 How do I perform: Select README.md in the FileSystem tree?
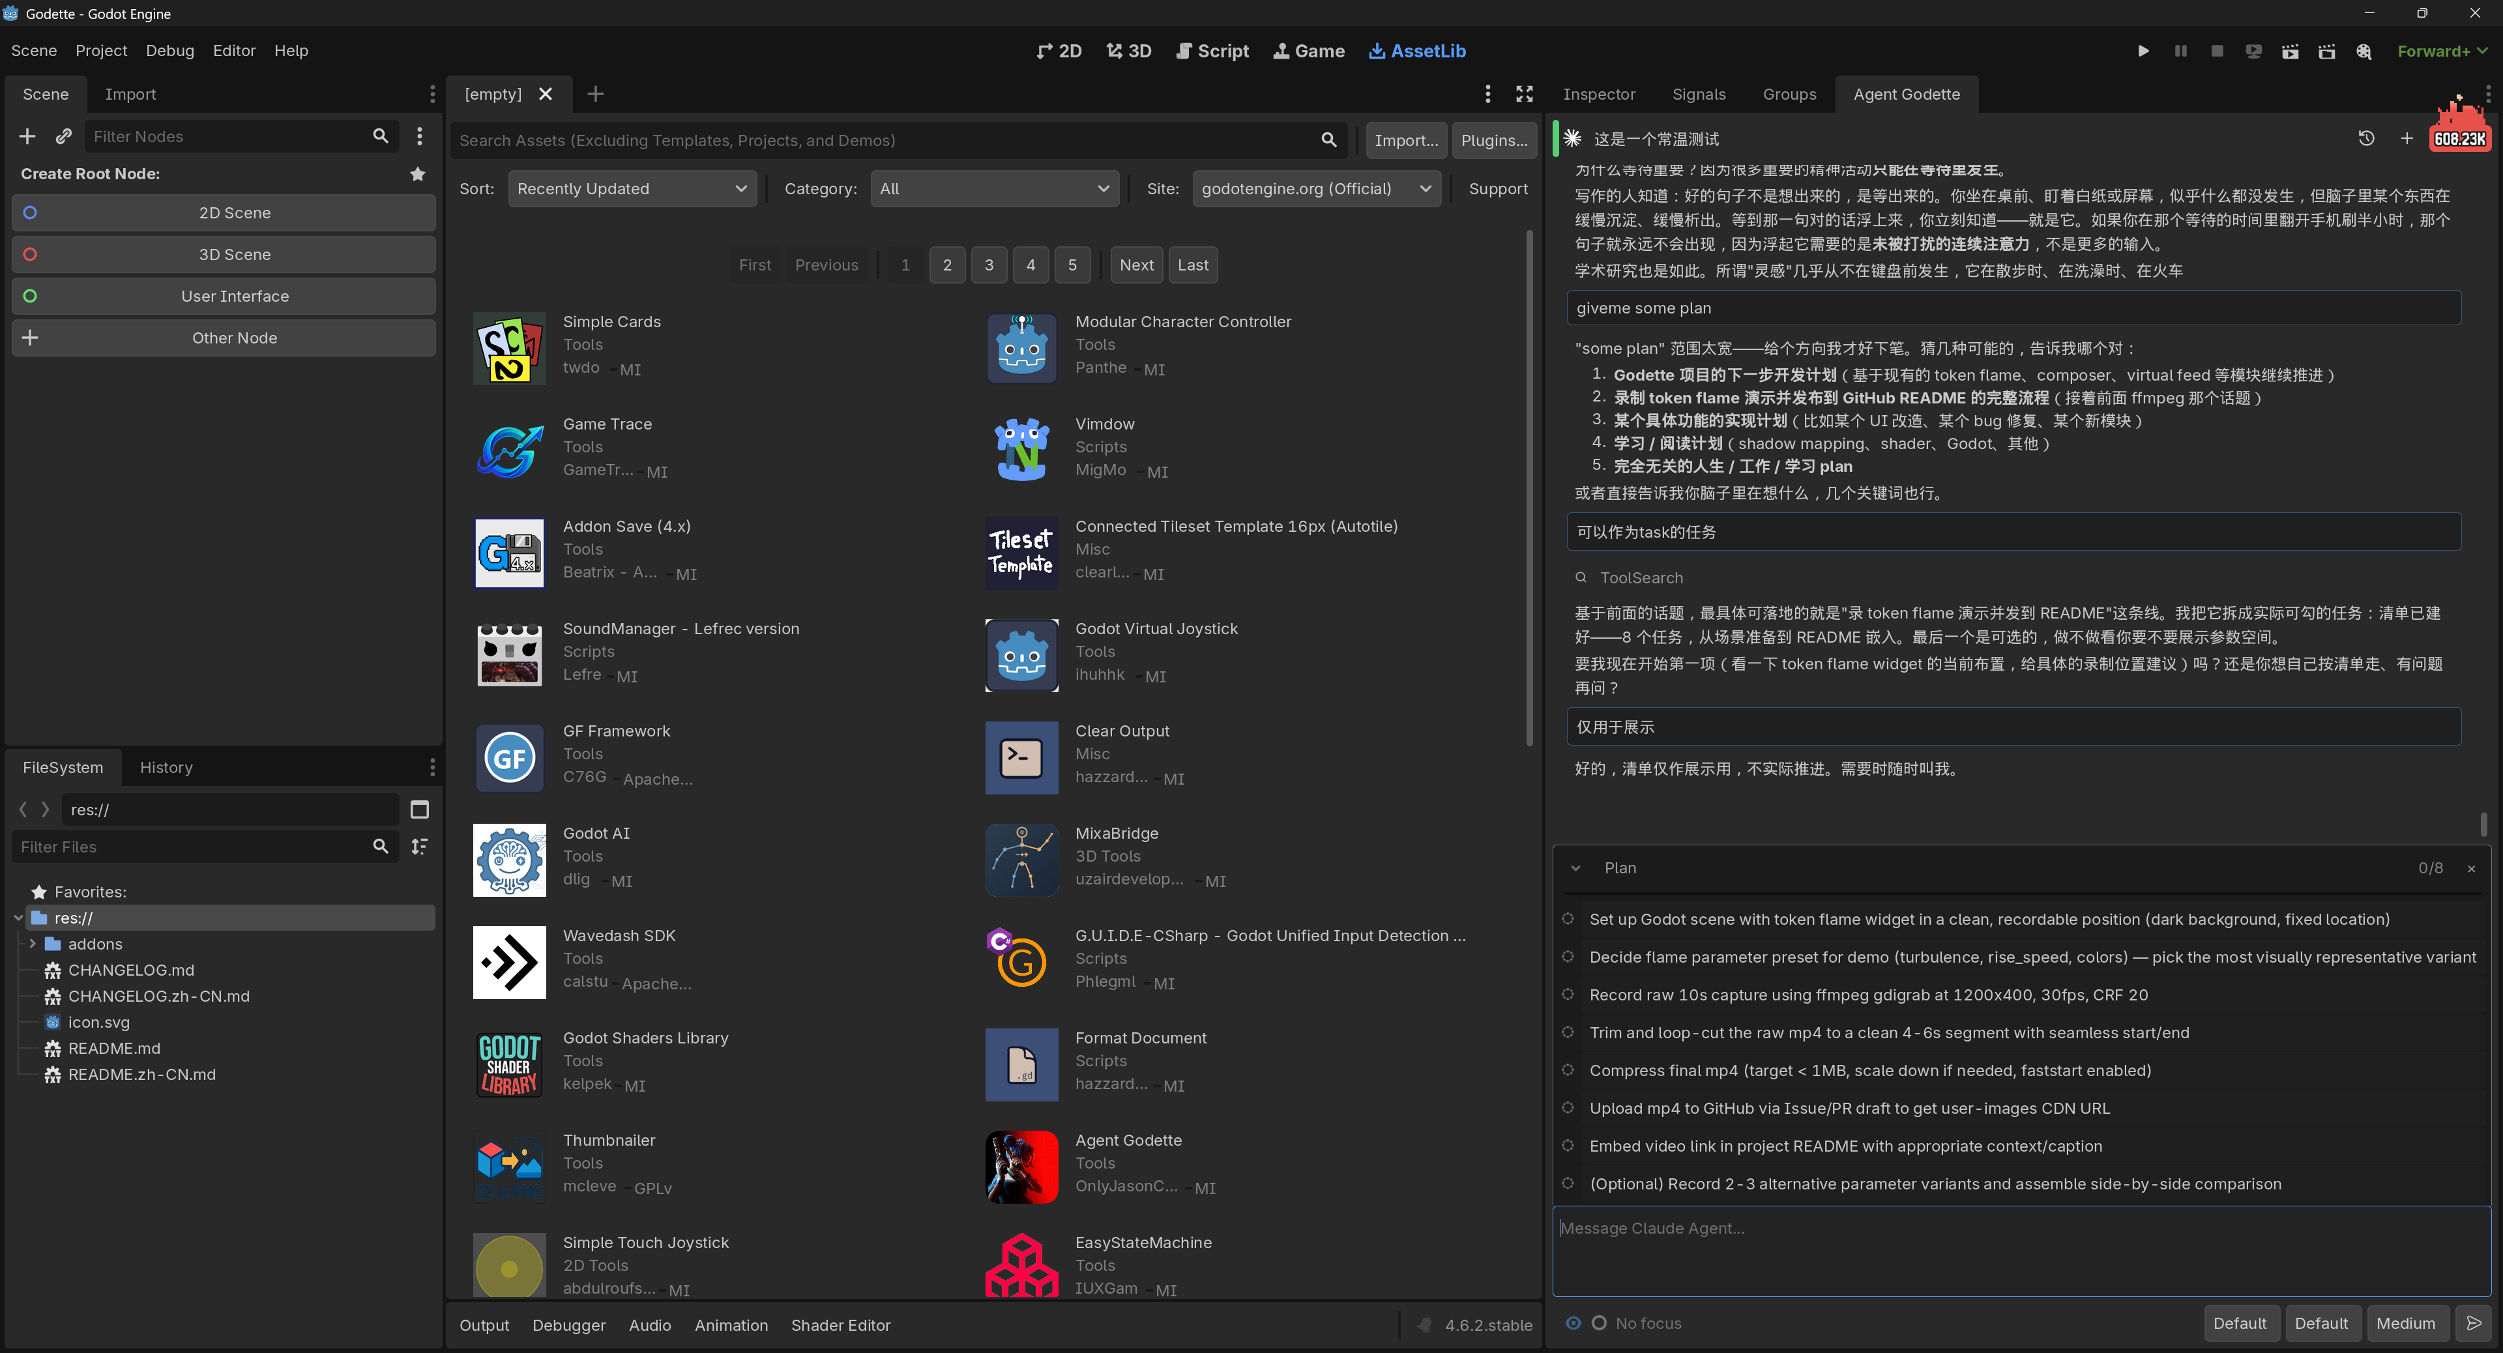coord(113,1048)
